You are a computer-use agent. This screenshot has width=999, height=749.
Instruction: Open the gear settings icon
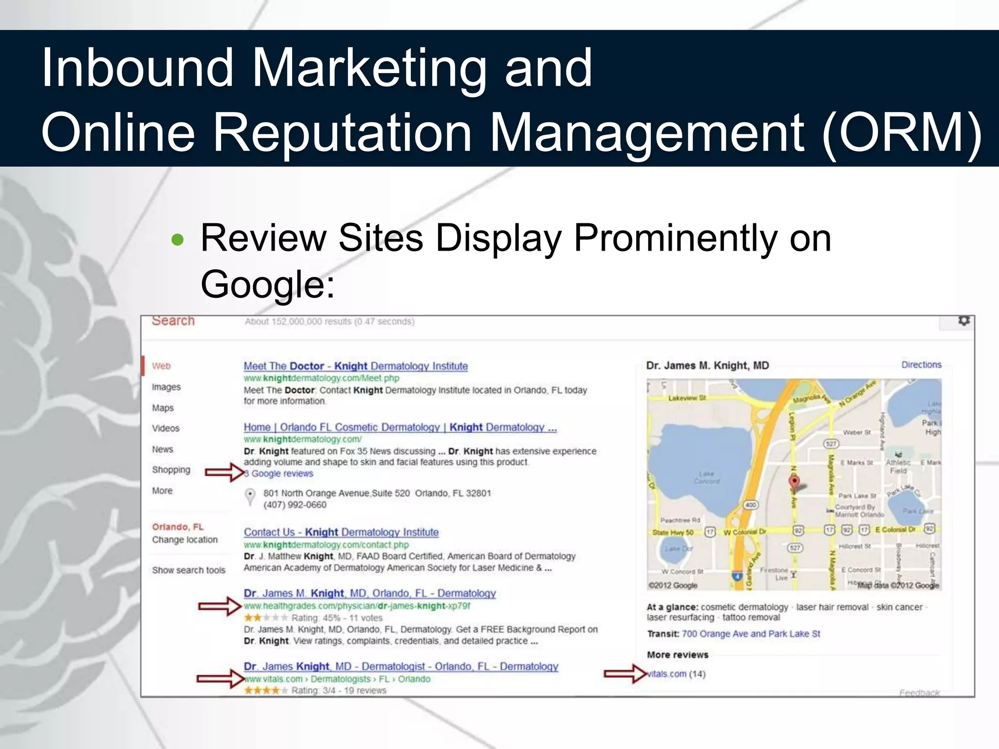[964, 321]
